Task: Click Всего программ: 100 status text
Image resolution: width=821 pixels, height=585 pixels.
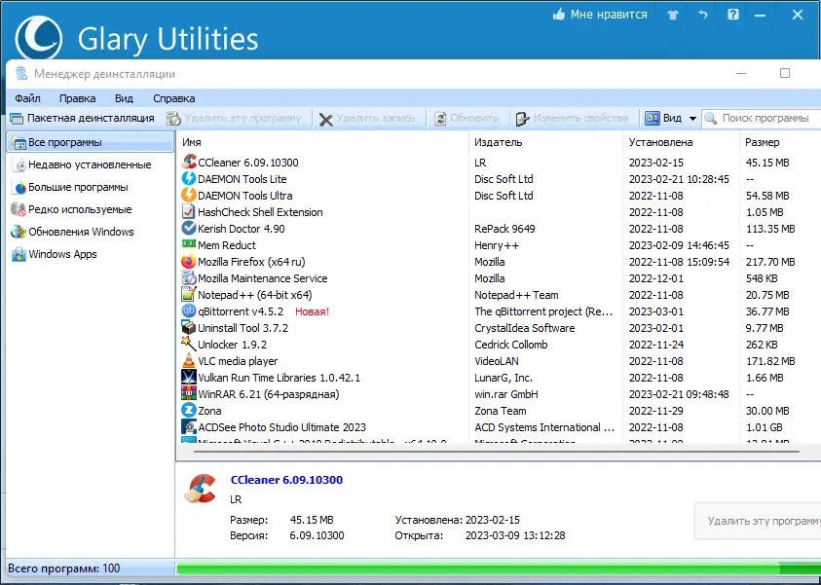Action: [x=64, y=568]
